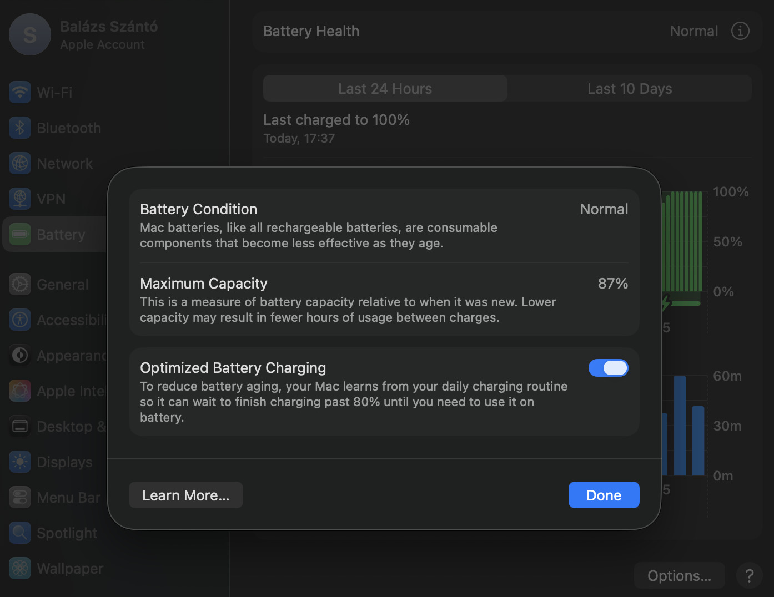Open the Balázs Szántó Apple Account avatar
This screenshot has height=597, width=774.
click(30, 35)
